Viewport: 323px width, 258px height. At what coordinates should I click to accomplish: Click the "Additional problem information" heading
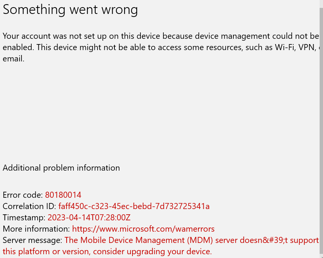tap(61, 168)
